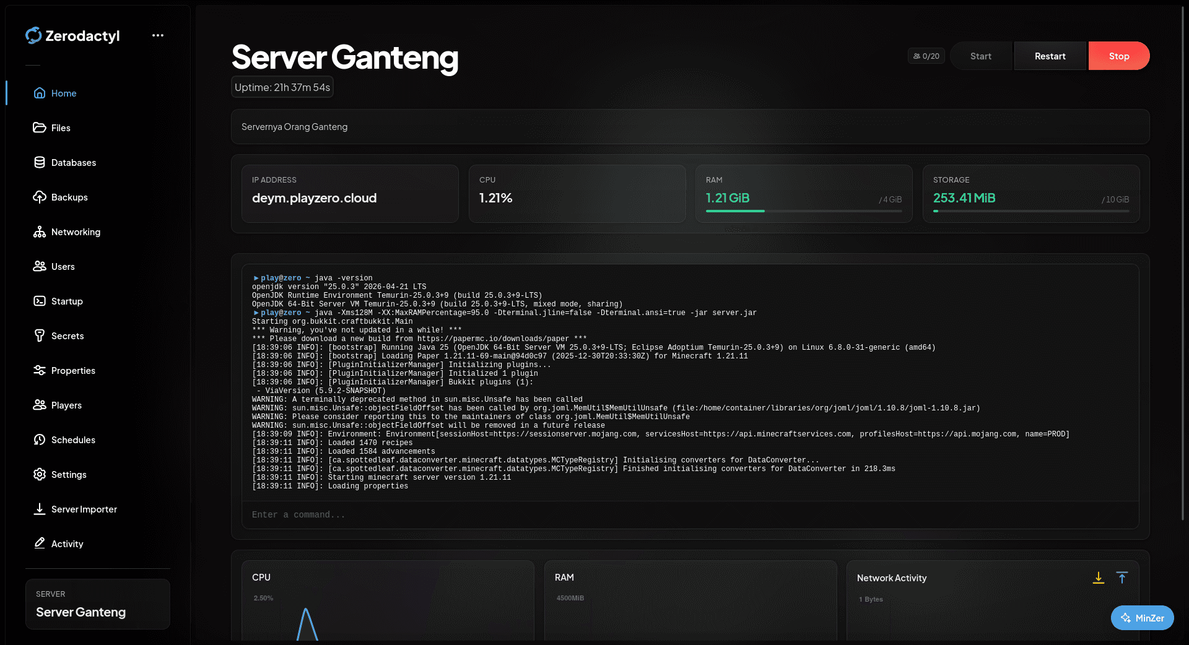Click the Networking nodes icon
Viewport: 1189px width, 645px height.
coord(40,232)
